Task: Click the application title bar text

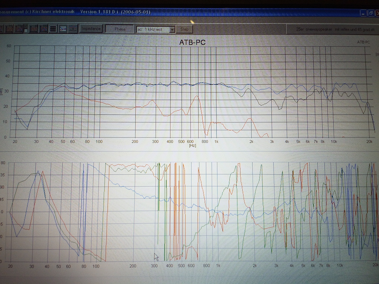Action: (x=75, y=11)
